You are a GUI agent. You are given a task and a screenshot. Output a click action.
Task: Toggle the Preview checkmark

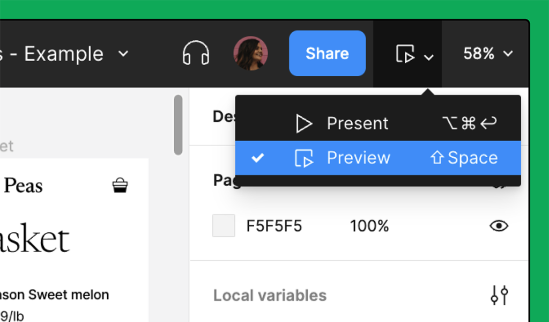click(258, 158)
